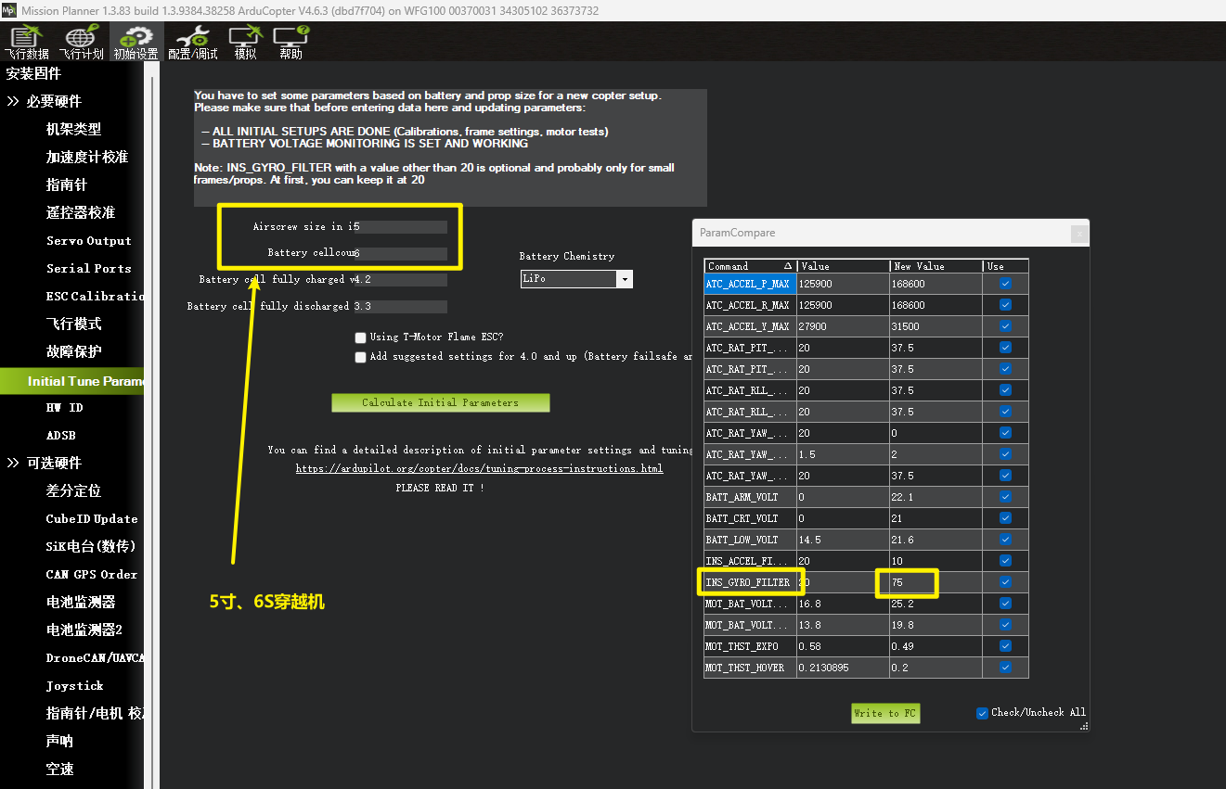Viewport: 1226px width, 789px height.
Task: Uncheck Use for MOT_THST_EXPO row
Action: tap(1005, 646)
